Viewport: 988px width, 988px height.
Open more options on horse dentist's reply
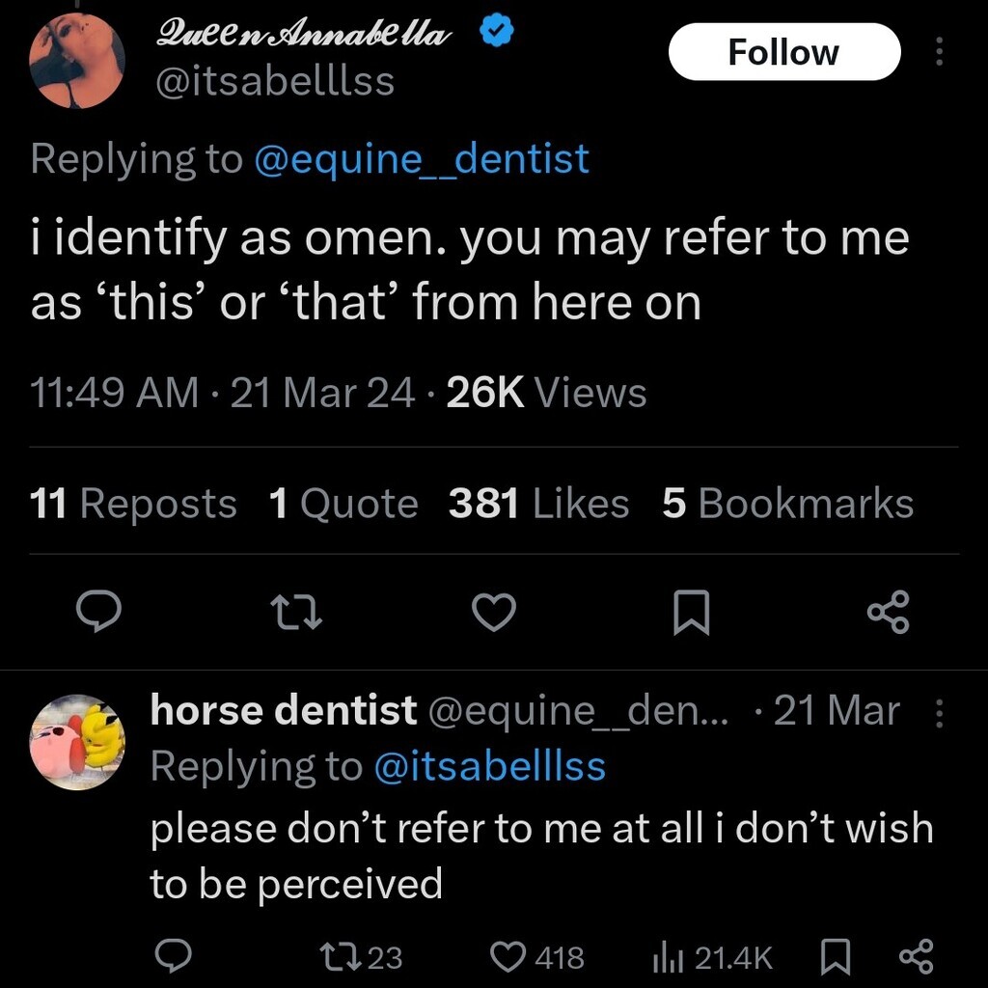coord(939,713)
